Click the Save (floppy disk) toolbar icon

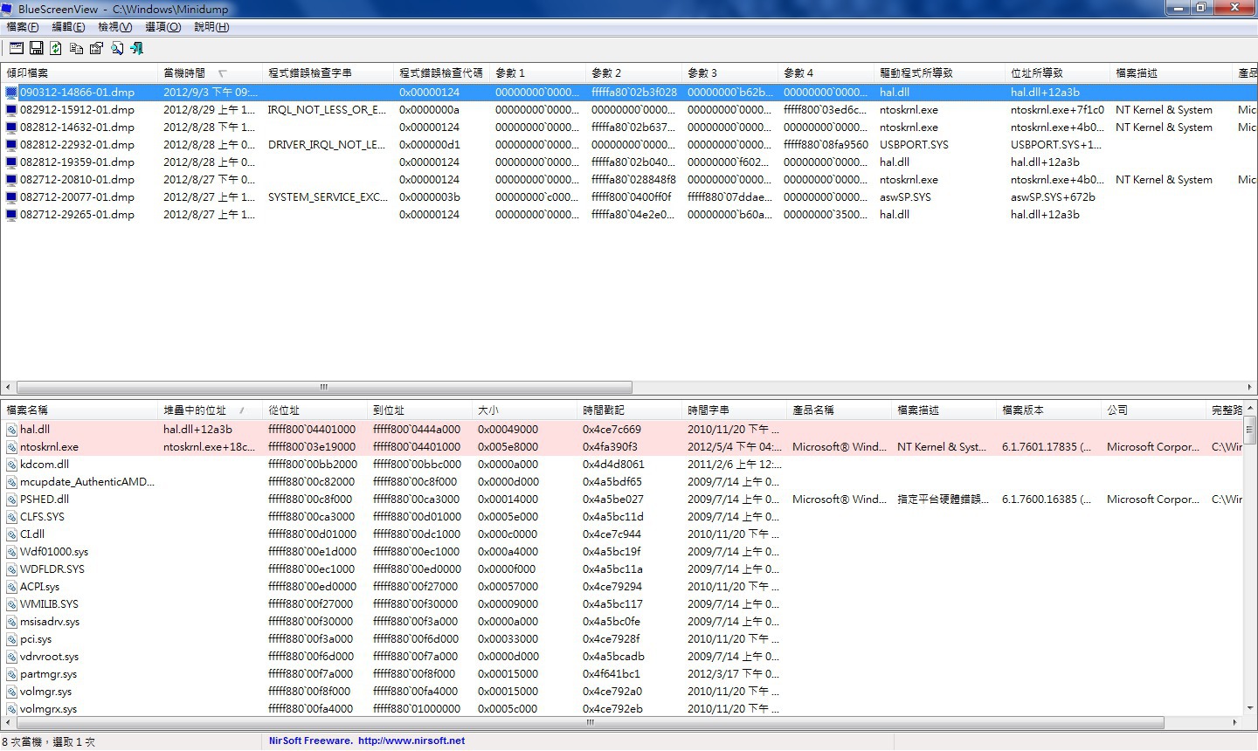(37, 48)
